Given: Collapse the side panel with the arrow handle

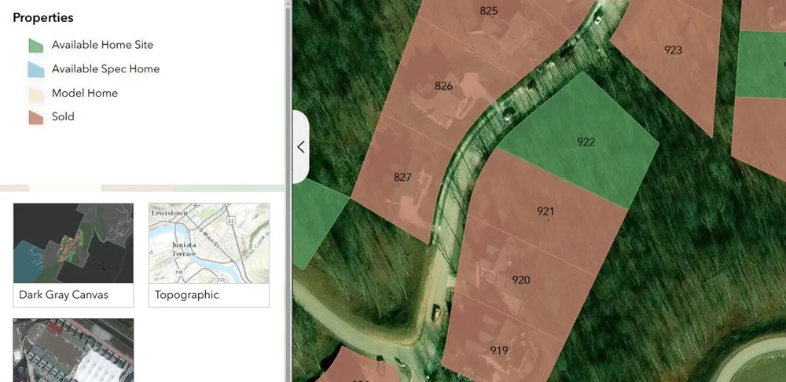Looking at the screenshot, I should click(301, 147).
